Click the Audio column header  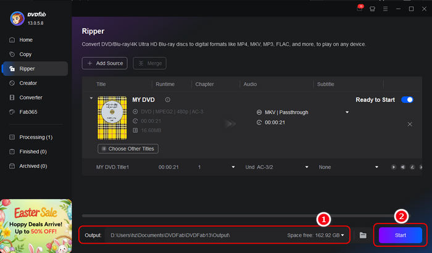250,84
